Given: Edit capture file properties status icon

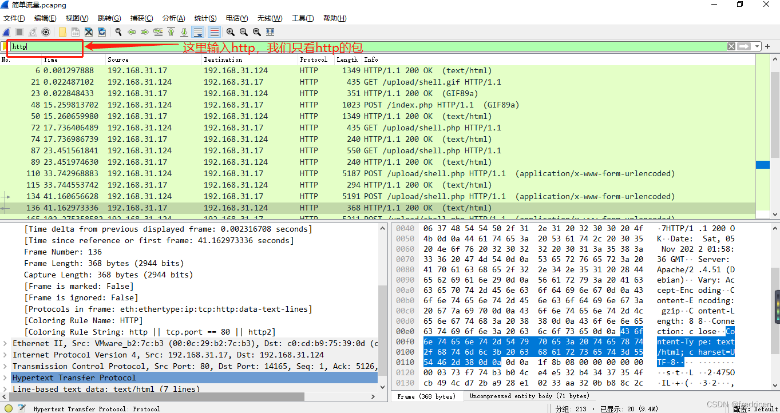Looking at the screenshot, I should click(x=22, y=408).
